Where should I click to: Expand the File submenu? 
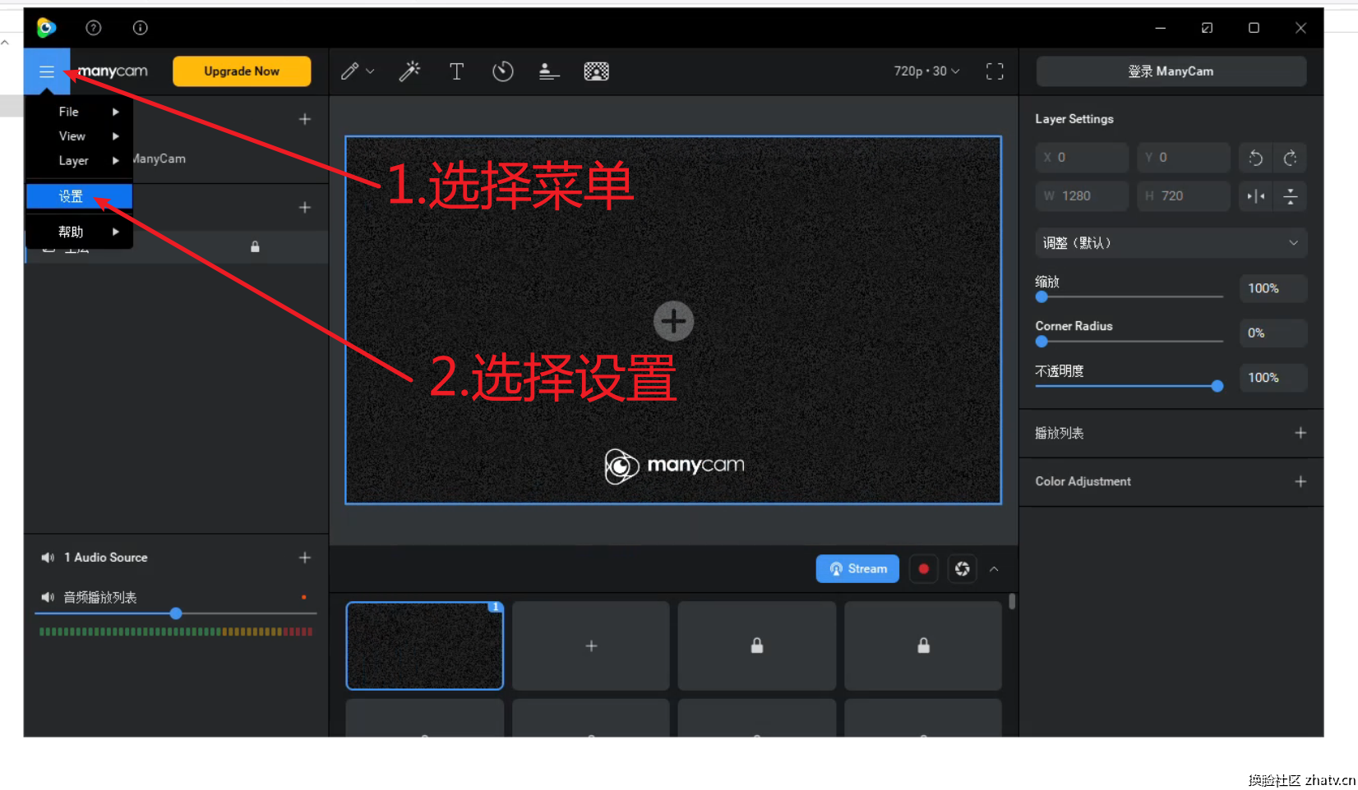pos(79,112)
